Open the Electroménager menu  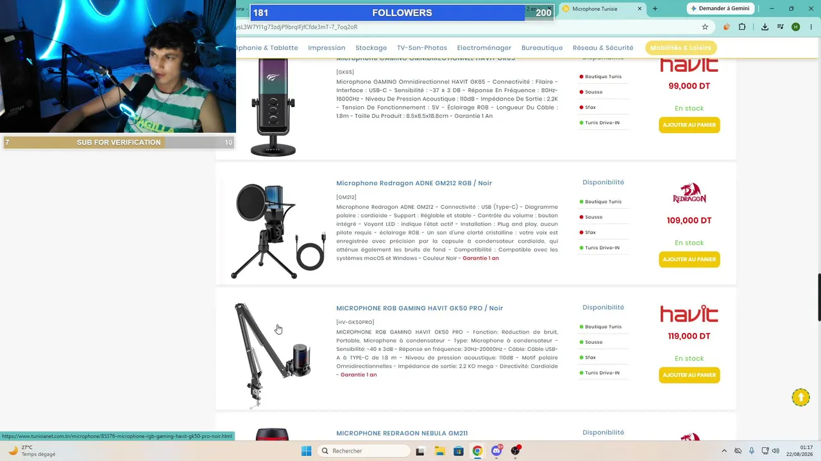point(484,48)
